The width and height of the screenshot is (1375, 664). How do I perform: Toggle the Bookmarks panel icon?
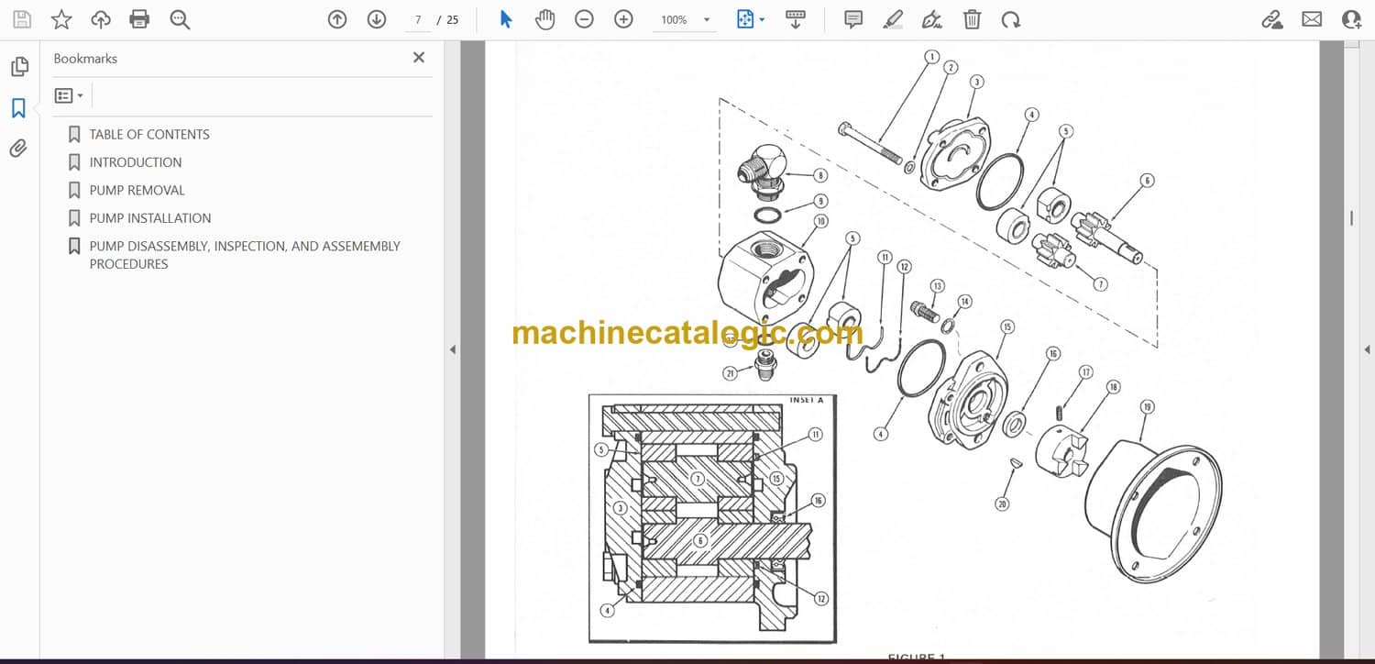tap(18, 108)
